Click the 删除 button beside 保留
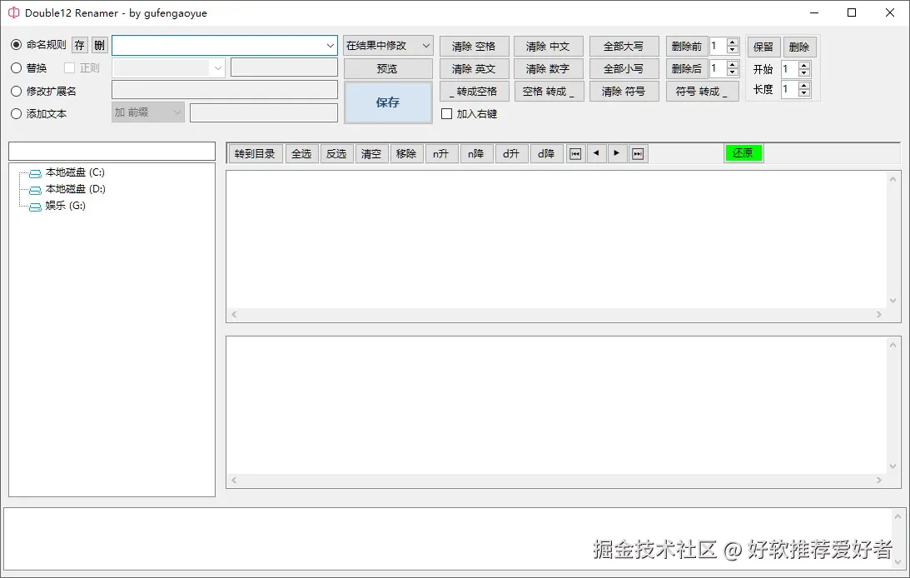 click(800, 47)
